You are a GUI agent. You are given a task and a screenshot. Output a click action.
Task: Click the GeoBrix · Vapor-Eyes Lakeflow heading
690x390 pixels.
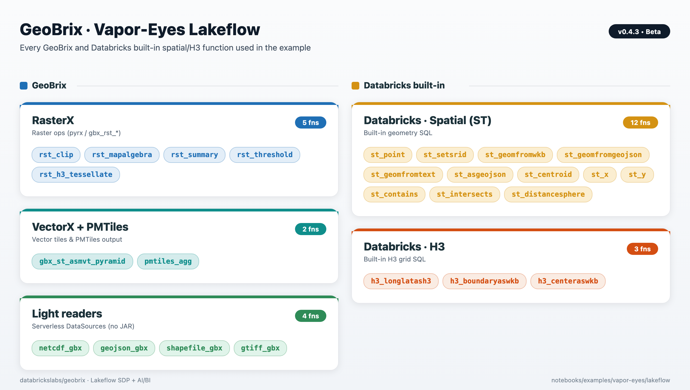coord(140,30)
